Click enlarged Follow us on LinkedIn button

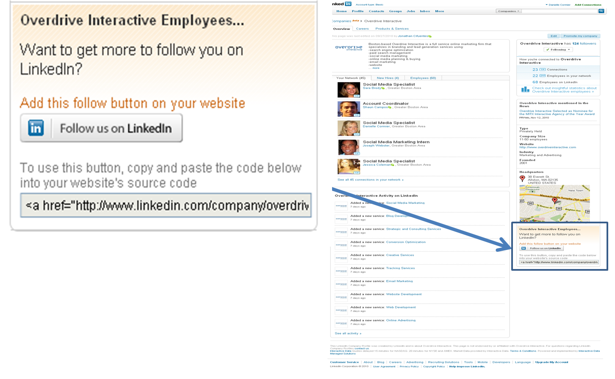pos(101,128)
